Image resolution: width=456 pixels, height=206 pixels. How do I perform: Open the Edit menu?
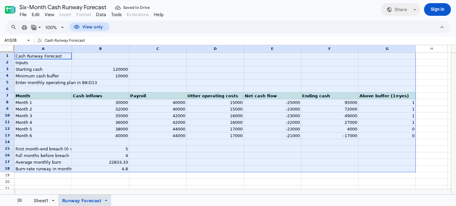(35, 15)
